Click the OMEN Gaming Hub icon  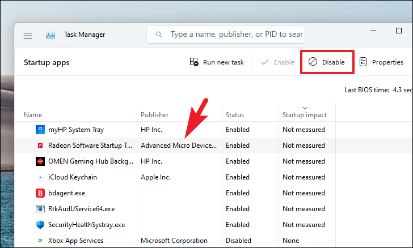pos(40,161)
